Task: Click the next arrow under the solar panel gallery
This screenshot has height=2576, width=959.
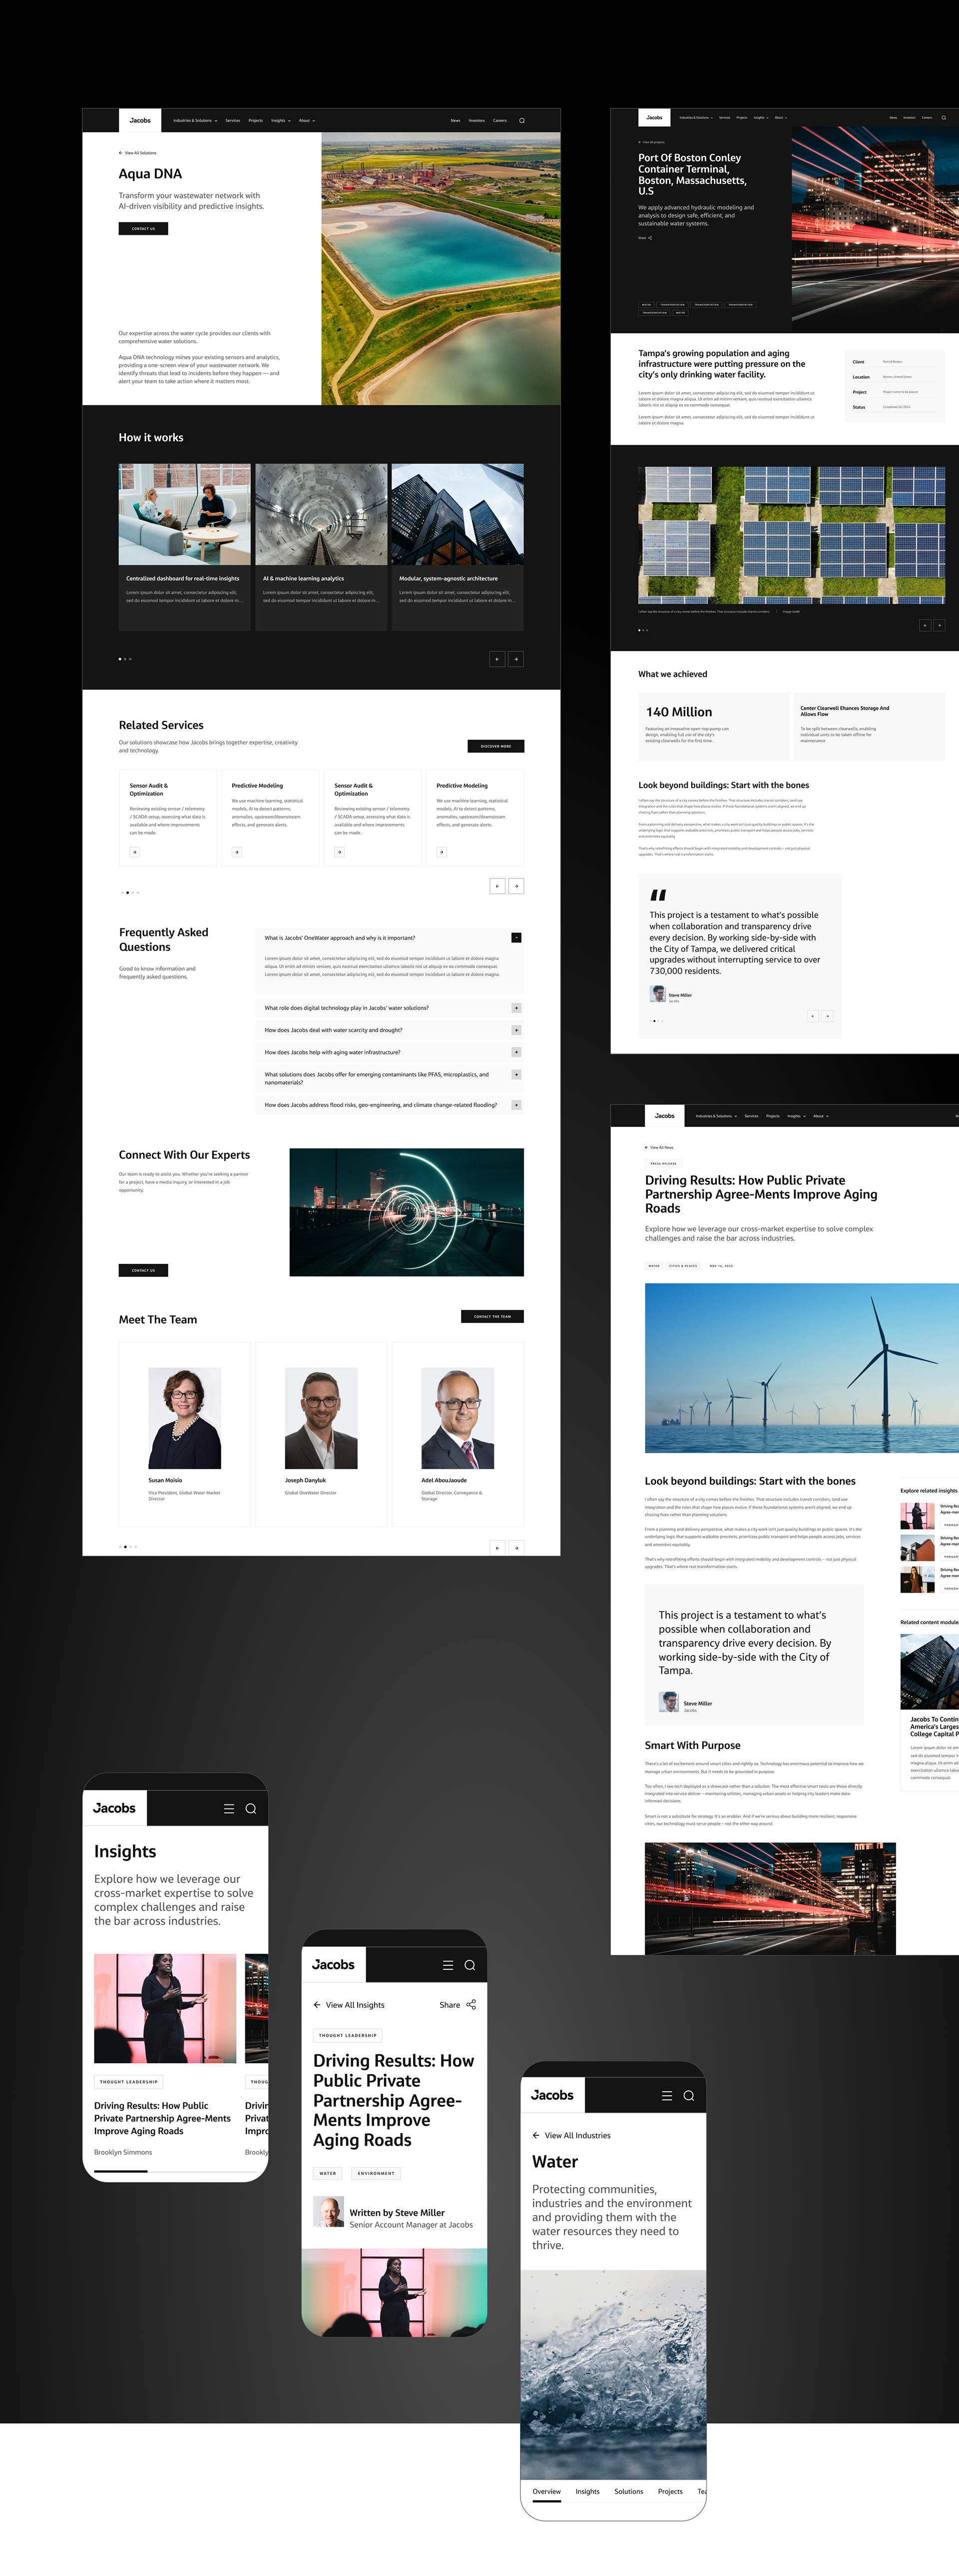Action: [939, 625]
